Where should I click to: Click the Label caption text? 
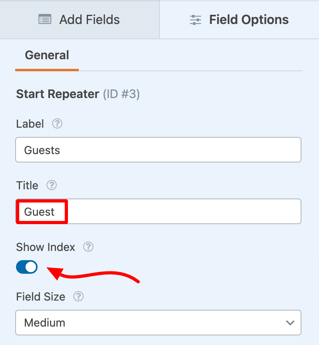pyautogui.click(x=30, y=124)
